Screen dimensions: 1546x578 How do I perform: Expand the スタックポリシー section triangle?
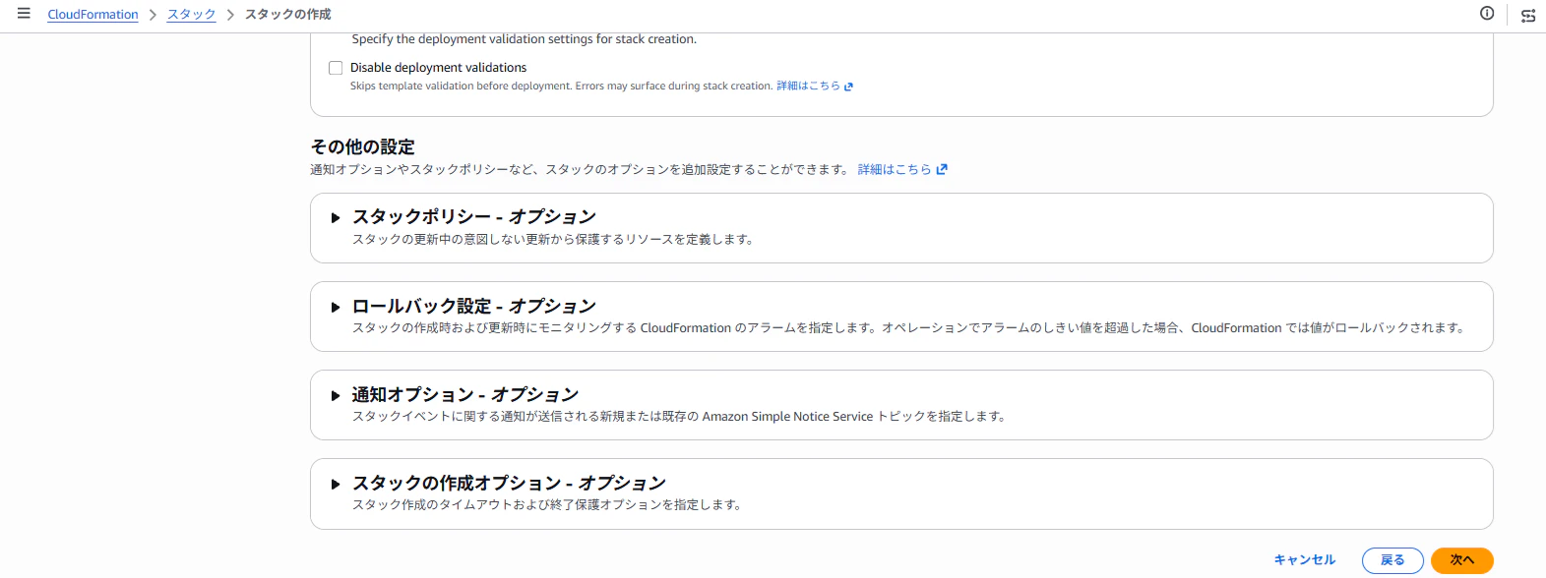[x=336, y=217]
